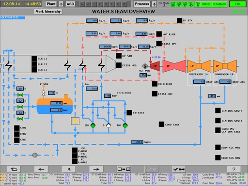Open the ASD button
Image resolution: width=248 pixels, height=186 pixels.
70,4
